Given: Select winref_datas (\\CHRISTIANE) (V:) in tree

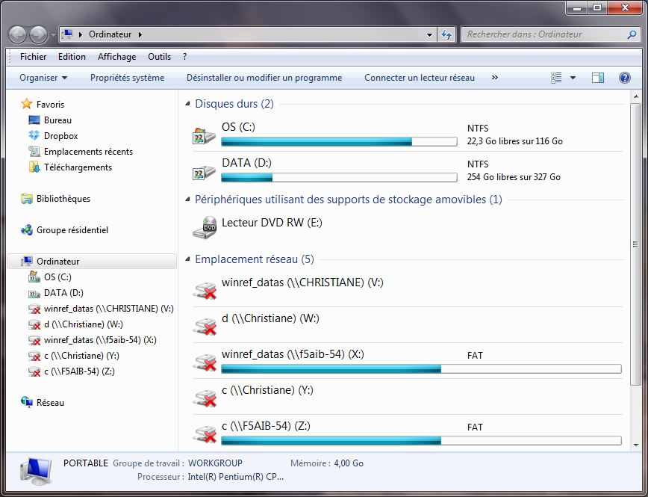Looking at the screenshot, I should (x=109, y=309).
